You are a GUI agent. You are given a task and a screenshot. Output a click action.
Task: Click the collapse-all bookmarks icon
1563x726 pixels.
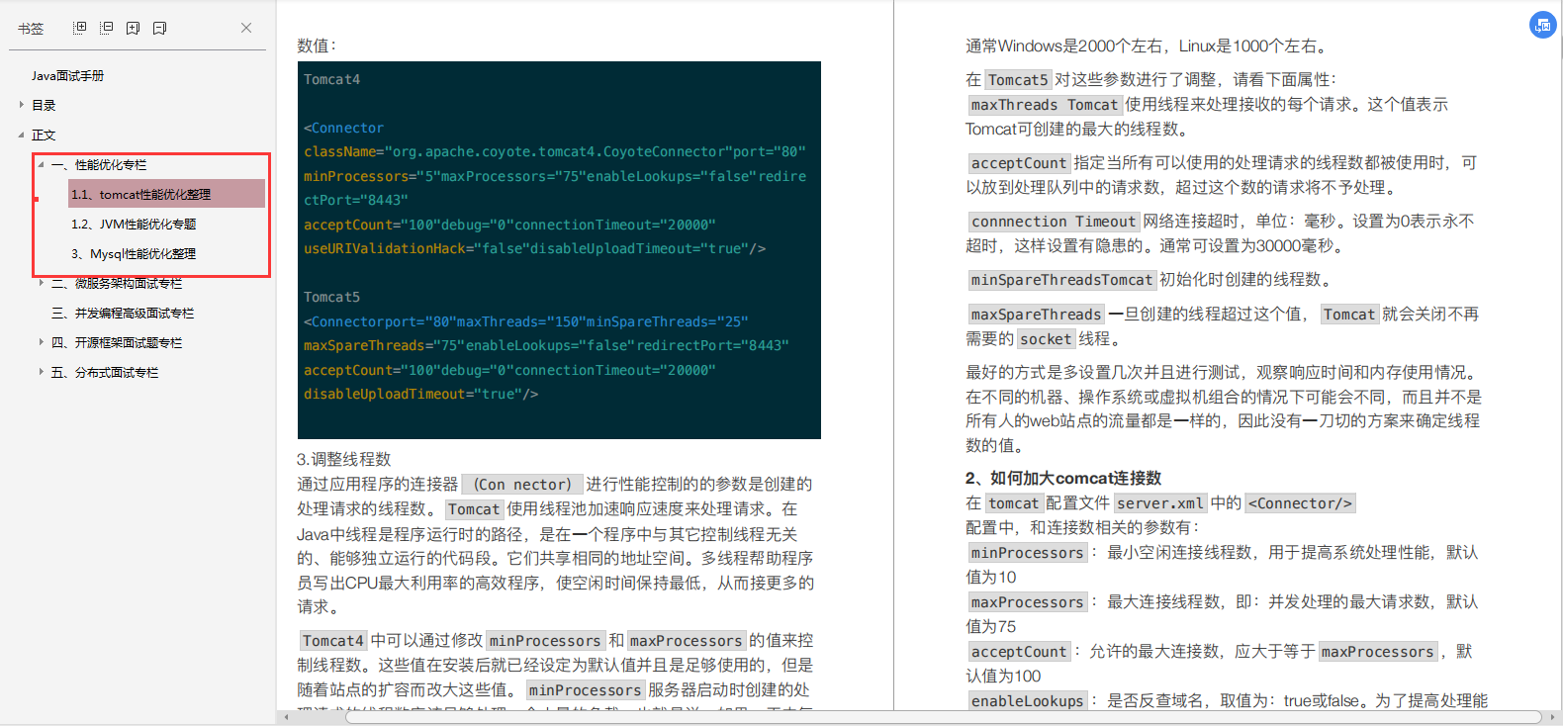(107, 28)
